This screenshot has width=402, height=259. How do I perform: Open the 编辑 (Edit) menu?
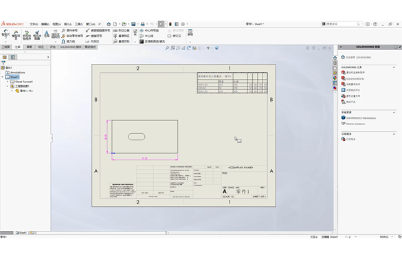pos(45,24)
